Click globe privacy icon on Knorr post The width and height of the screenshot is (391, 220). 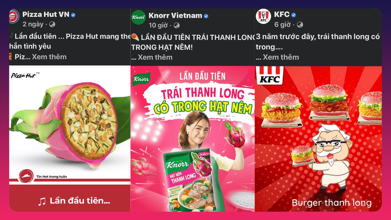pyautogui.click(x=177, y=25)
